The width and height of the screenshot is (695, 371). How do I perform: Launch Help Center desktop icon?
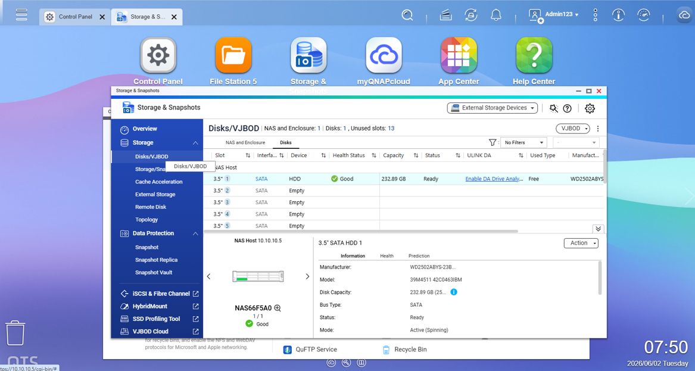(534, 55)
